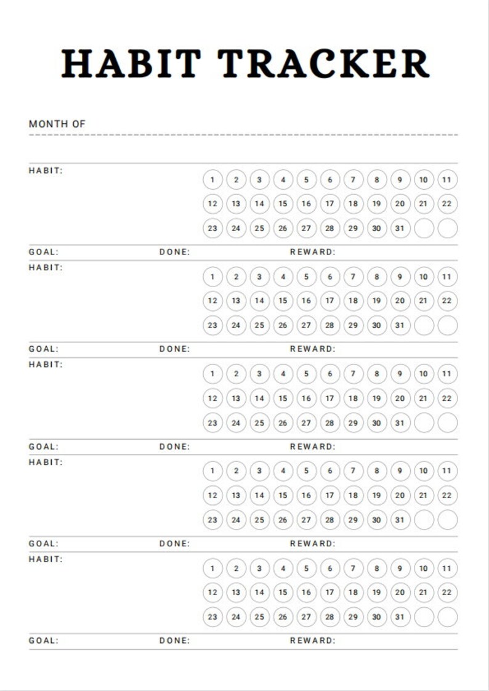
Task: Tick day 31 circle in second habit section
Action: 400,325
